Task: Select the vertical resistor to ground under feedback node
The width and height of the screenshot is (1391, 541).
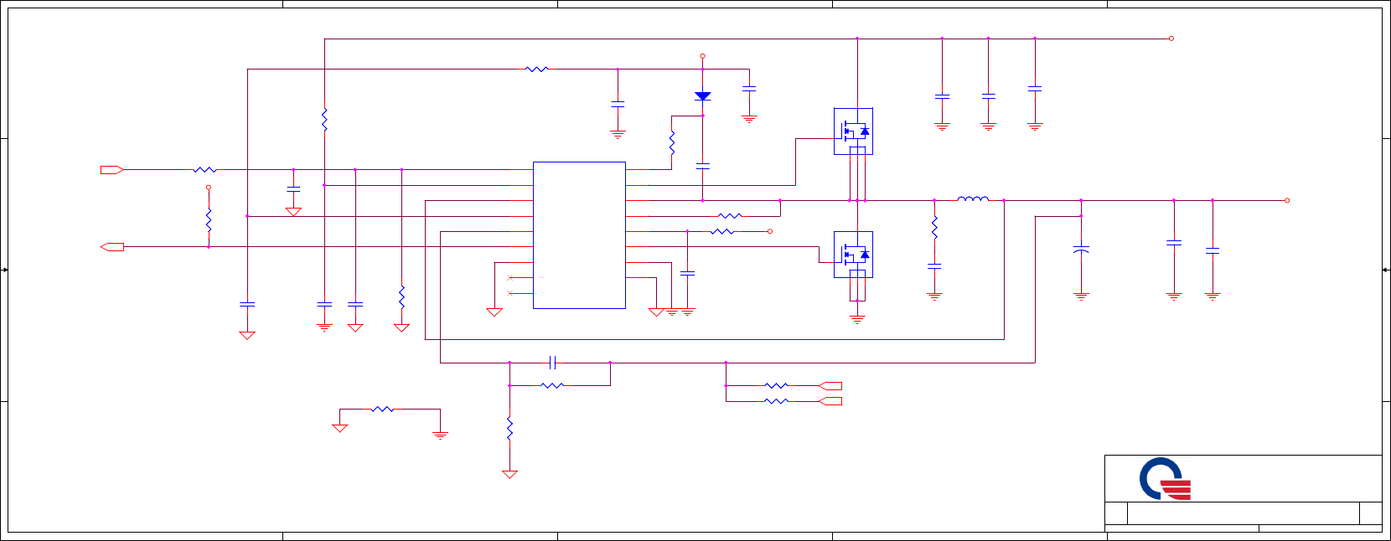Action: coord(509,429)
